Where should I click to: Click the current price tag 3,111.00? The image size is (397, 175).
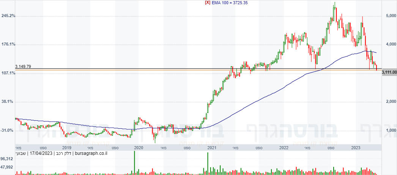(389, 73)
